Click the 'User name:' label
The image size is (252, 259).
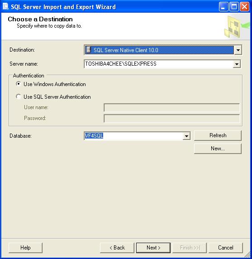click(x=36, y=107)
